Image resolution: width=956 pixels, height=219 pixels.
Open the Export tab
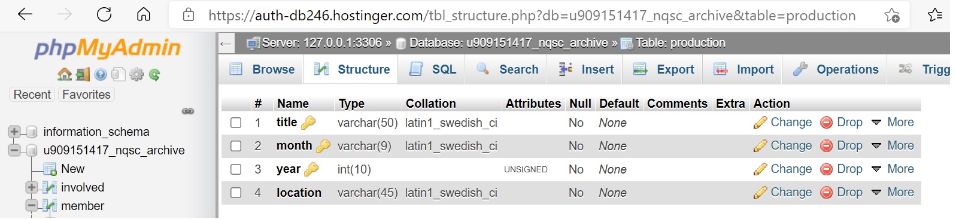point(664,69)
